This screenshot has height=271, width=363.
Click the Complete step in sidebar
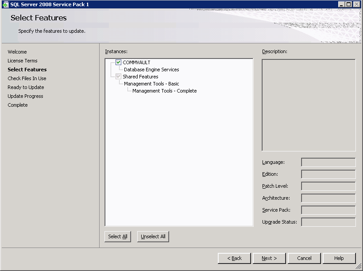click(x=18, y=105)
